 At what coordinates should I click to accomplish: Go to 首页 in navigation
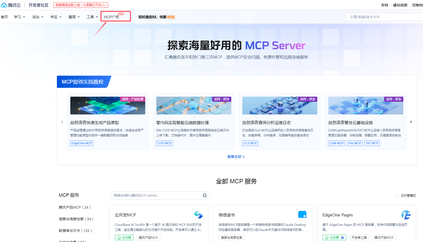tap(4, 17)
